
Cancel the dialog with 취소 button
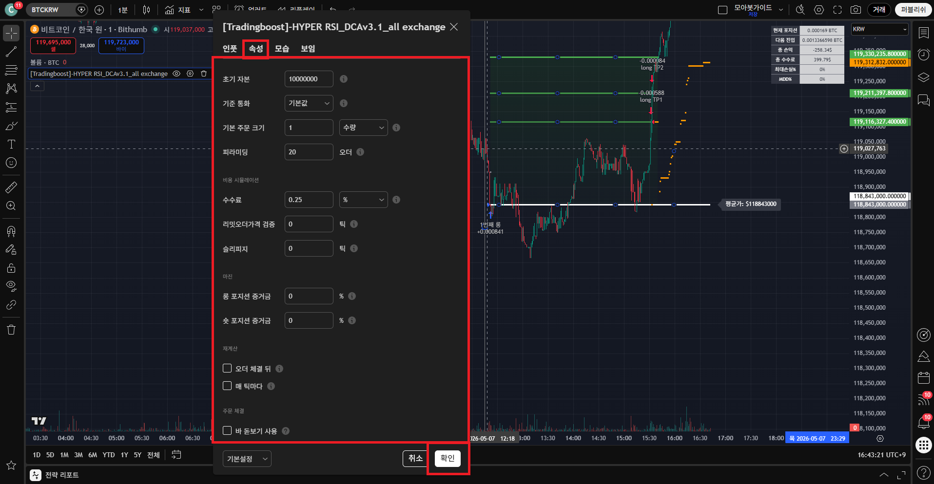pyautogui.click(x=415, y=458)
